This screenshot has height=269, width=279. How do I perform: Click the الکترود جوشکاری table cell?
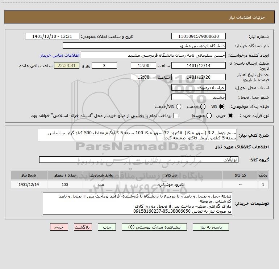click(x=171, y=185)
